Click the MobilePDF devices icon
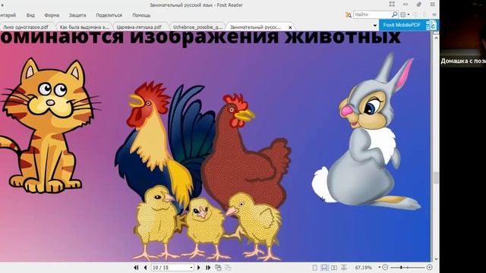The image size is (486, 273). tap(431, 25)
